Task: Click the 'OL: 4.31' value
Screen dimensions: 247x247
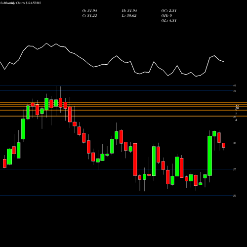Action: (169, 21)
